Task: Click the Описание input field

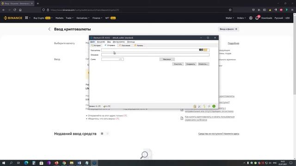Action: (x=155, y=55)
